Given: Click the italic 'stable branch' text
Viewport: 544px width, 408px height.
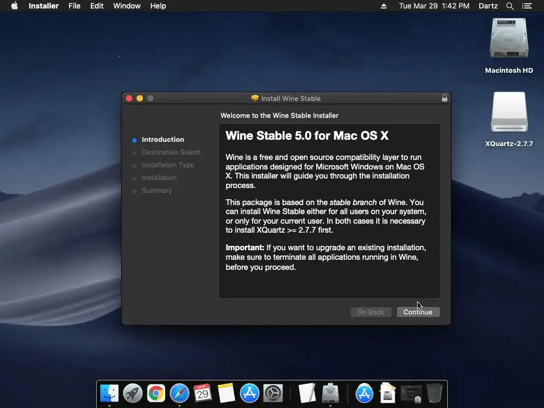Looking at the screenshot, I should [353, 202].
